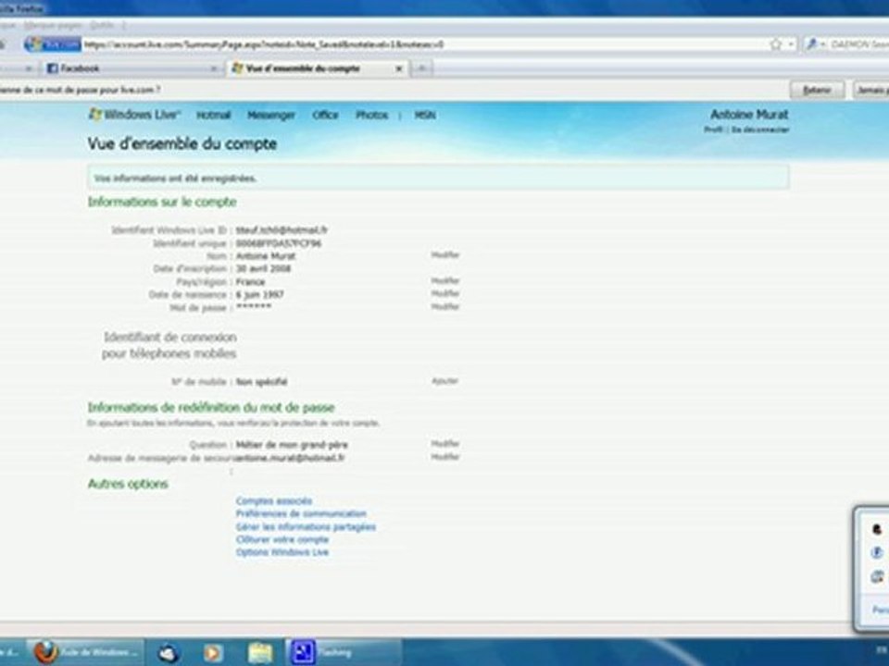
Task: Open Photos in the Windows Live header
Action: click(372, 115)
